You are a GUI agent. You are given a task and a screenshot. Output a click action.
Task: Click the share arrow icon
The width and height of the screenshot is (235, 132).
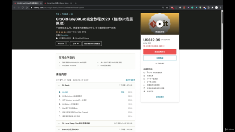pyautogui.click(x=77, y=44)
